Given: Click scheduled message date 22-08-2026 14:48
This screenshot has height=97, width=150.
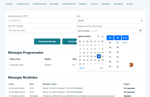Looking at the screenshot, I should pyautogui.click(x=16, y=65).
